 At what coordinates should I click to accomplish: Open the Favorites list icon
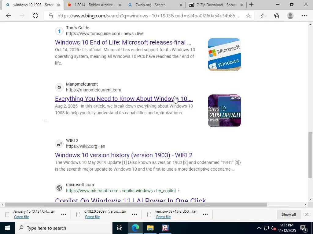pyautogui.click(x=263, y=16)
